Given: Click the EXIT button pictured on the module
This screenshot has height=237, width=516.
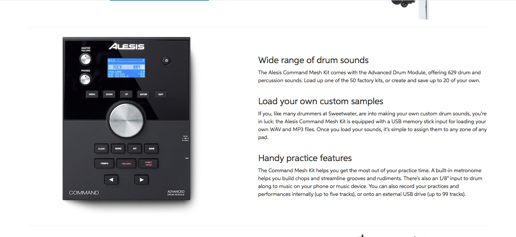Looking at the screenshot, I should point(160,94).
